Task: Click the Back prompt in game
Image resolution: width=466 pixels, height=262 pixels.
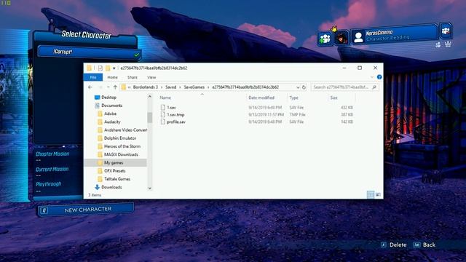Action: tap(424, 245)
